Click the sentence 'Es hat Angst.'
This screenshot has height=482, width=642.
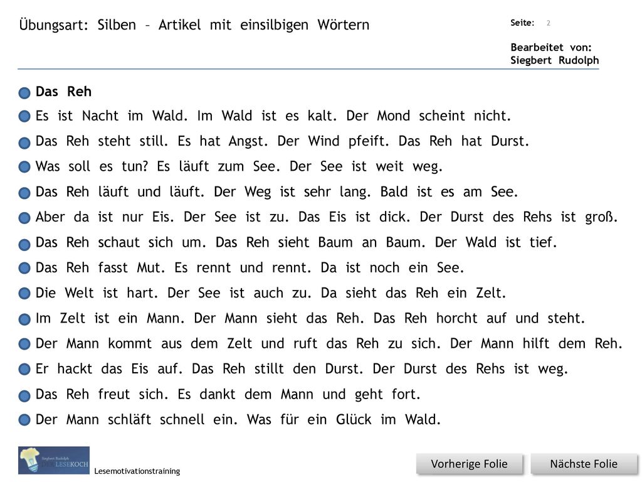(223, 141)
